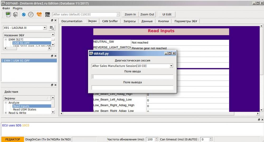Open the X91 - LAGUNA III vehicle dropdown
Viewport: 264px width, 142px height.
[x=45, y=28]
